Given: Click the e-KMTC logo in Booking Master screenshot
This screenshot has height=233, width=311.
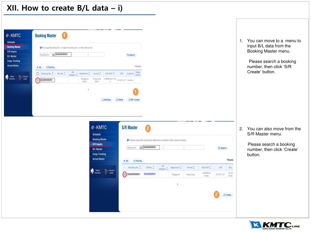Looking at the screenshot, I should (13, 35).
